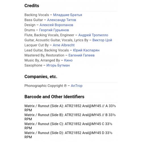Click the Side A matrix runout text
The image size is (142, 142).
pos(70,108)
